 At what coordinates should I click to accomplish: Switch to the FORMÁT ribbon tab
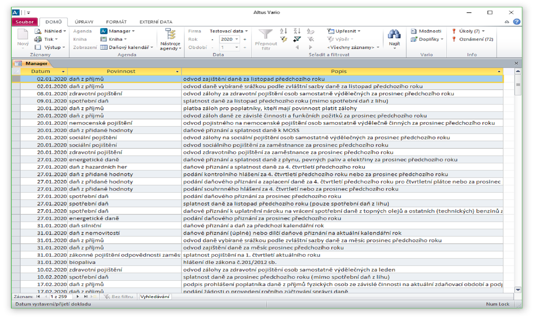click(x=116, y=22)
